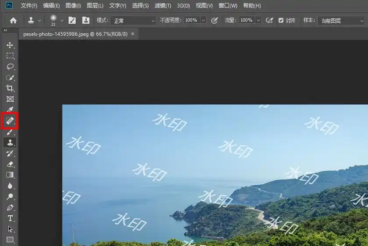Click the Photoshop Ps logo icon
This screenshot has width=368, height=246.
(x=9, y=5)
